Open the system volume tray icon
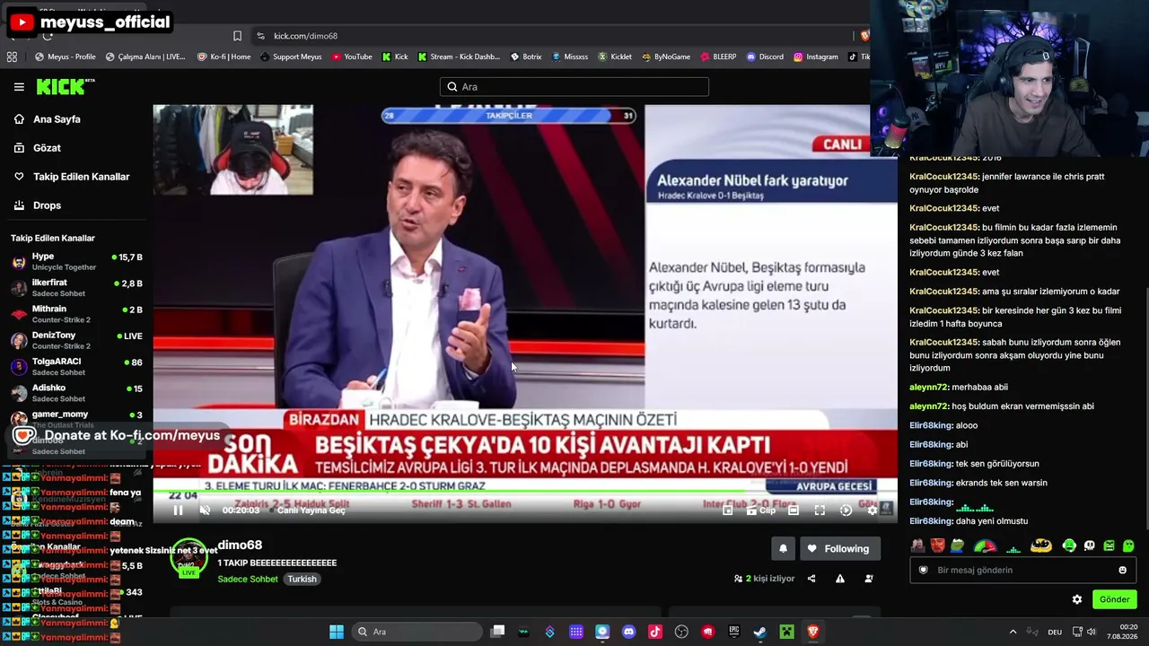The width and height of the screenshot is (1149, 646). (x=1092, y=632)
